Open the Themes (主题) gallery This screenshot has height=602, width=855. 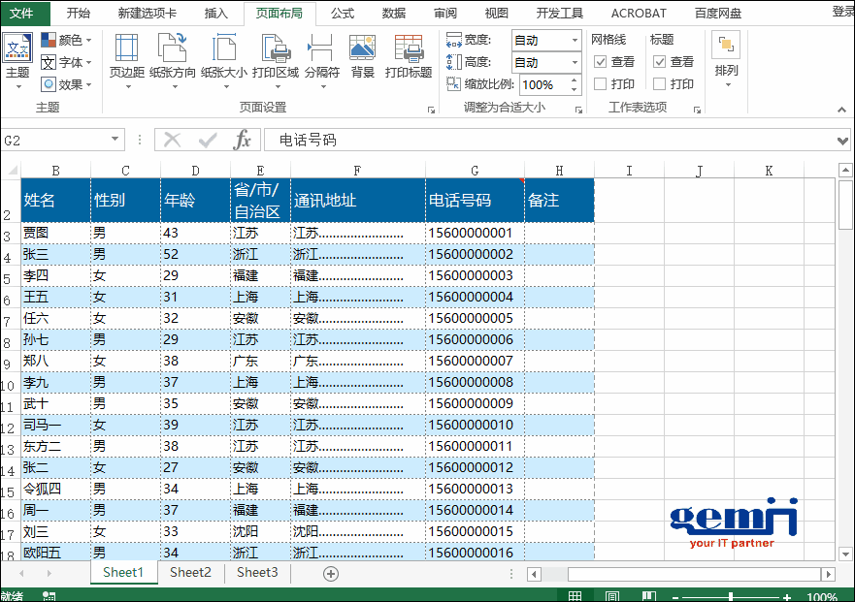point(17,58)
